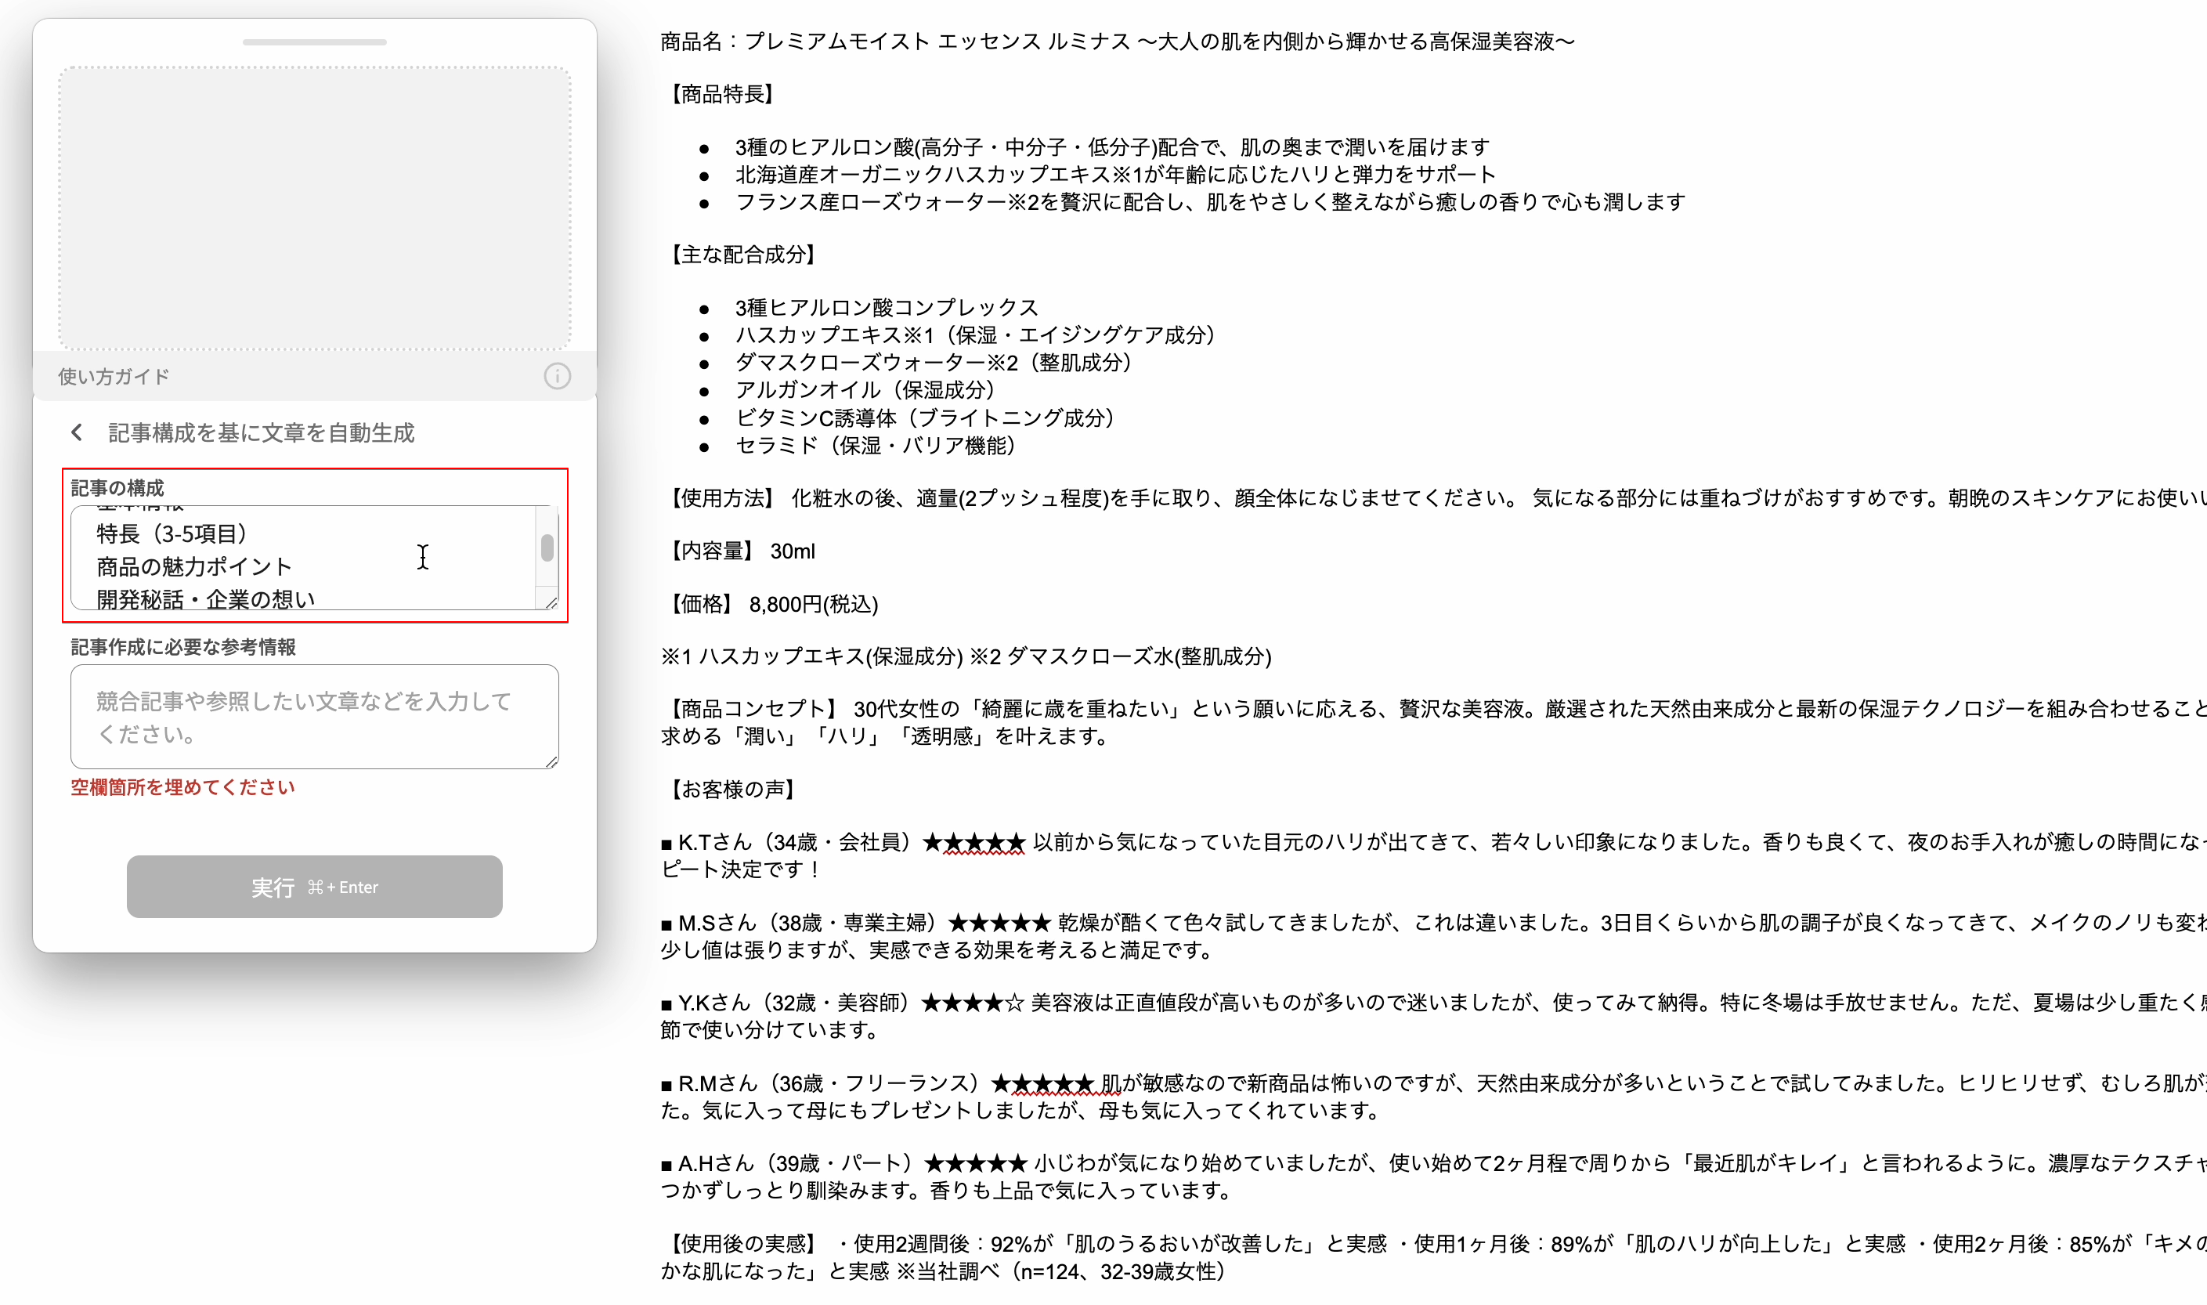Click the line 商品の魅力ポイント

tap(193, 567)
